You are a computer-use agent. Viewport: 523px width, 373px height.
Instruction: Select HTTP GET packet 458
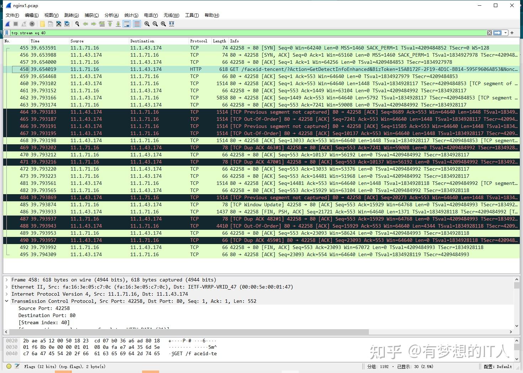261,69
